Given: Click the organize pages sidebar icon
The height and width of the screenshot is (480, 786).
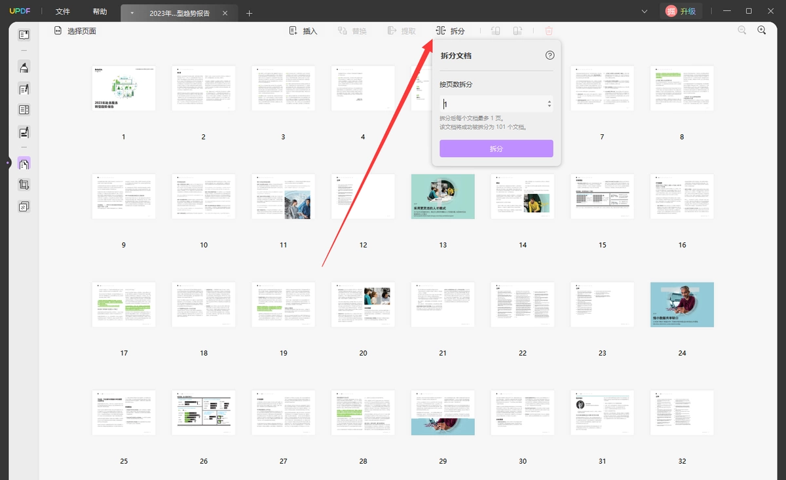Looking at the screenshot, I should tap(24, 163).
